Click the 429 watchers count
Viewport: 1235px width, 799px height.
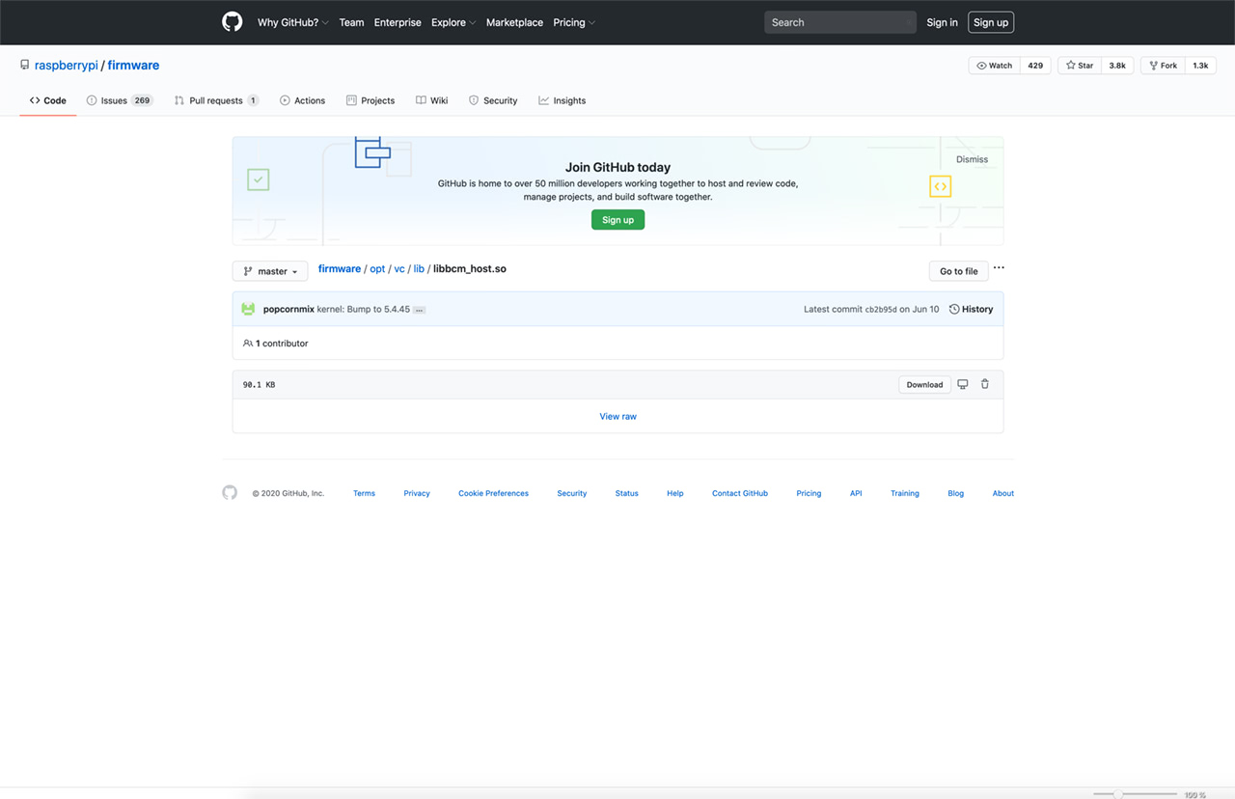[1035, 66]
